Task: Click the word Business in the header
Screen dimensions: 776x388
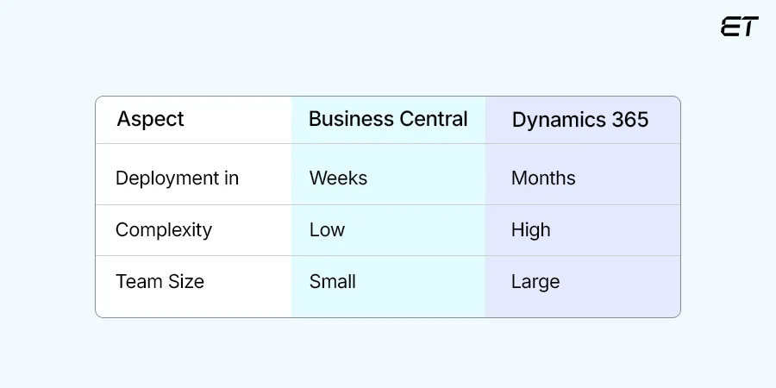Action: click(x=349, y=119)
